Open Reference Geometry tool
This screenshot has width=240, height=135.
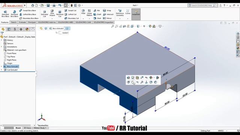tap(120, 13)
